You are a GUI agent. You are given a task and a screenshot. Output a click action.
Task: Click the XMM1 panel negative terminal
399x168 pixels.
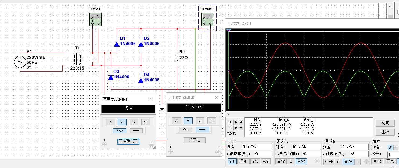tap(152, 144)
